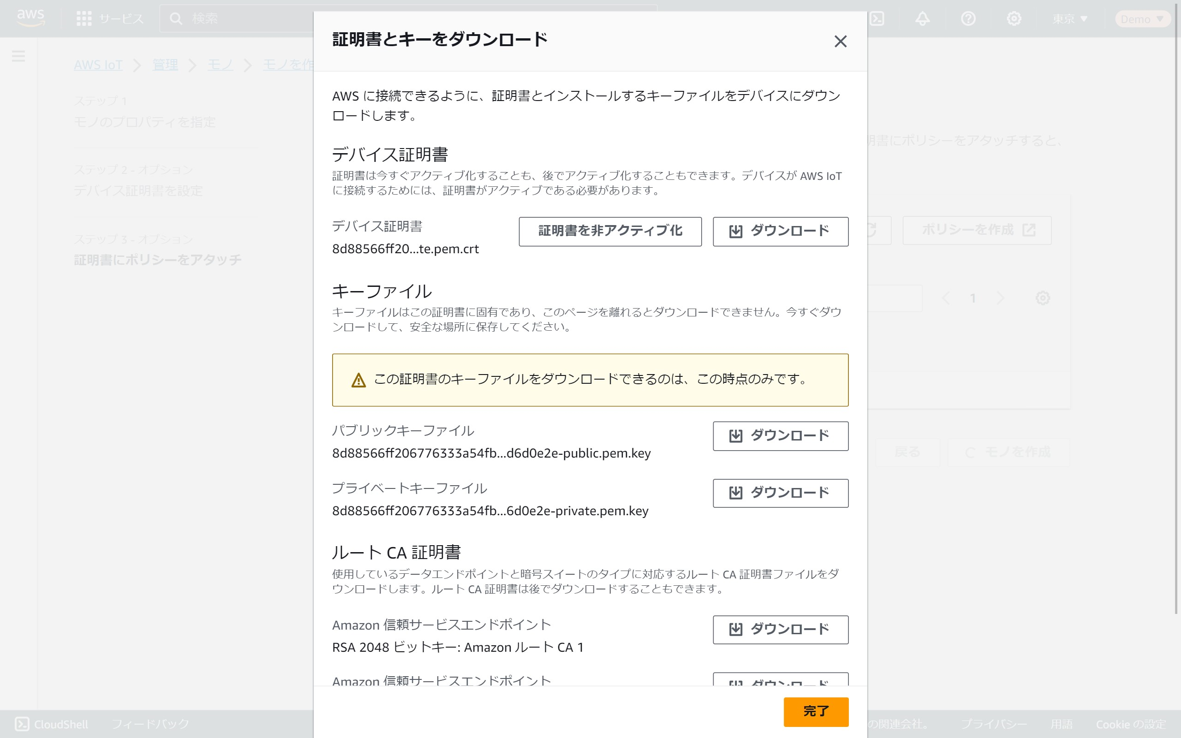
Task: Open the AWS IoT breadcrumb link
Action: pyautogui.click(x=98, y=65)
